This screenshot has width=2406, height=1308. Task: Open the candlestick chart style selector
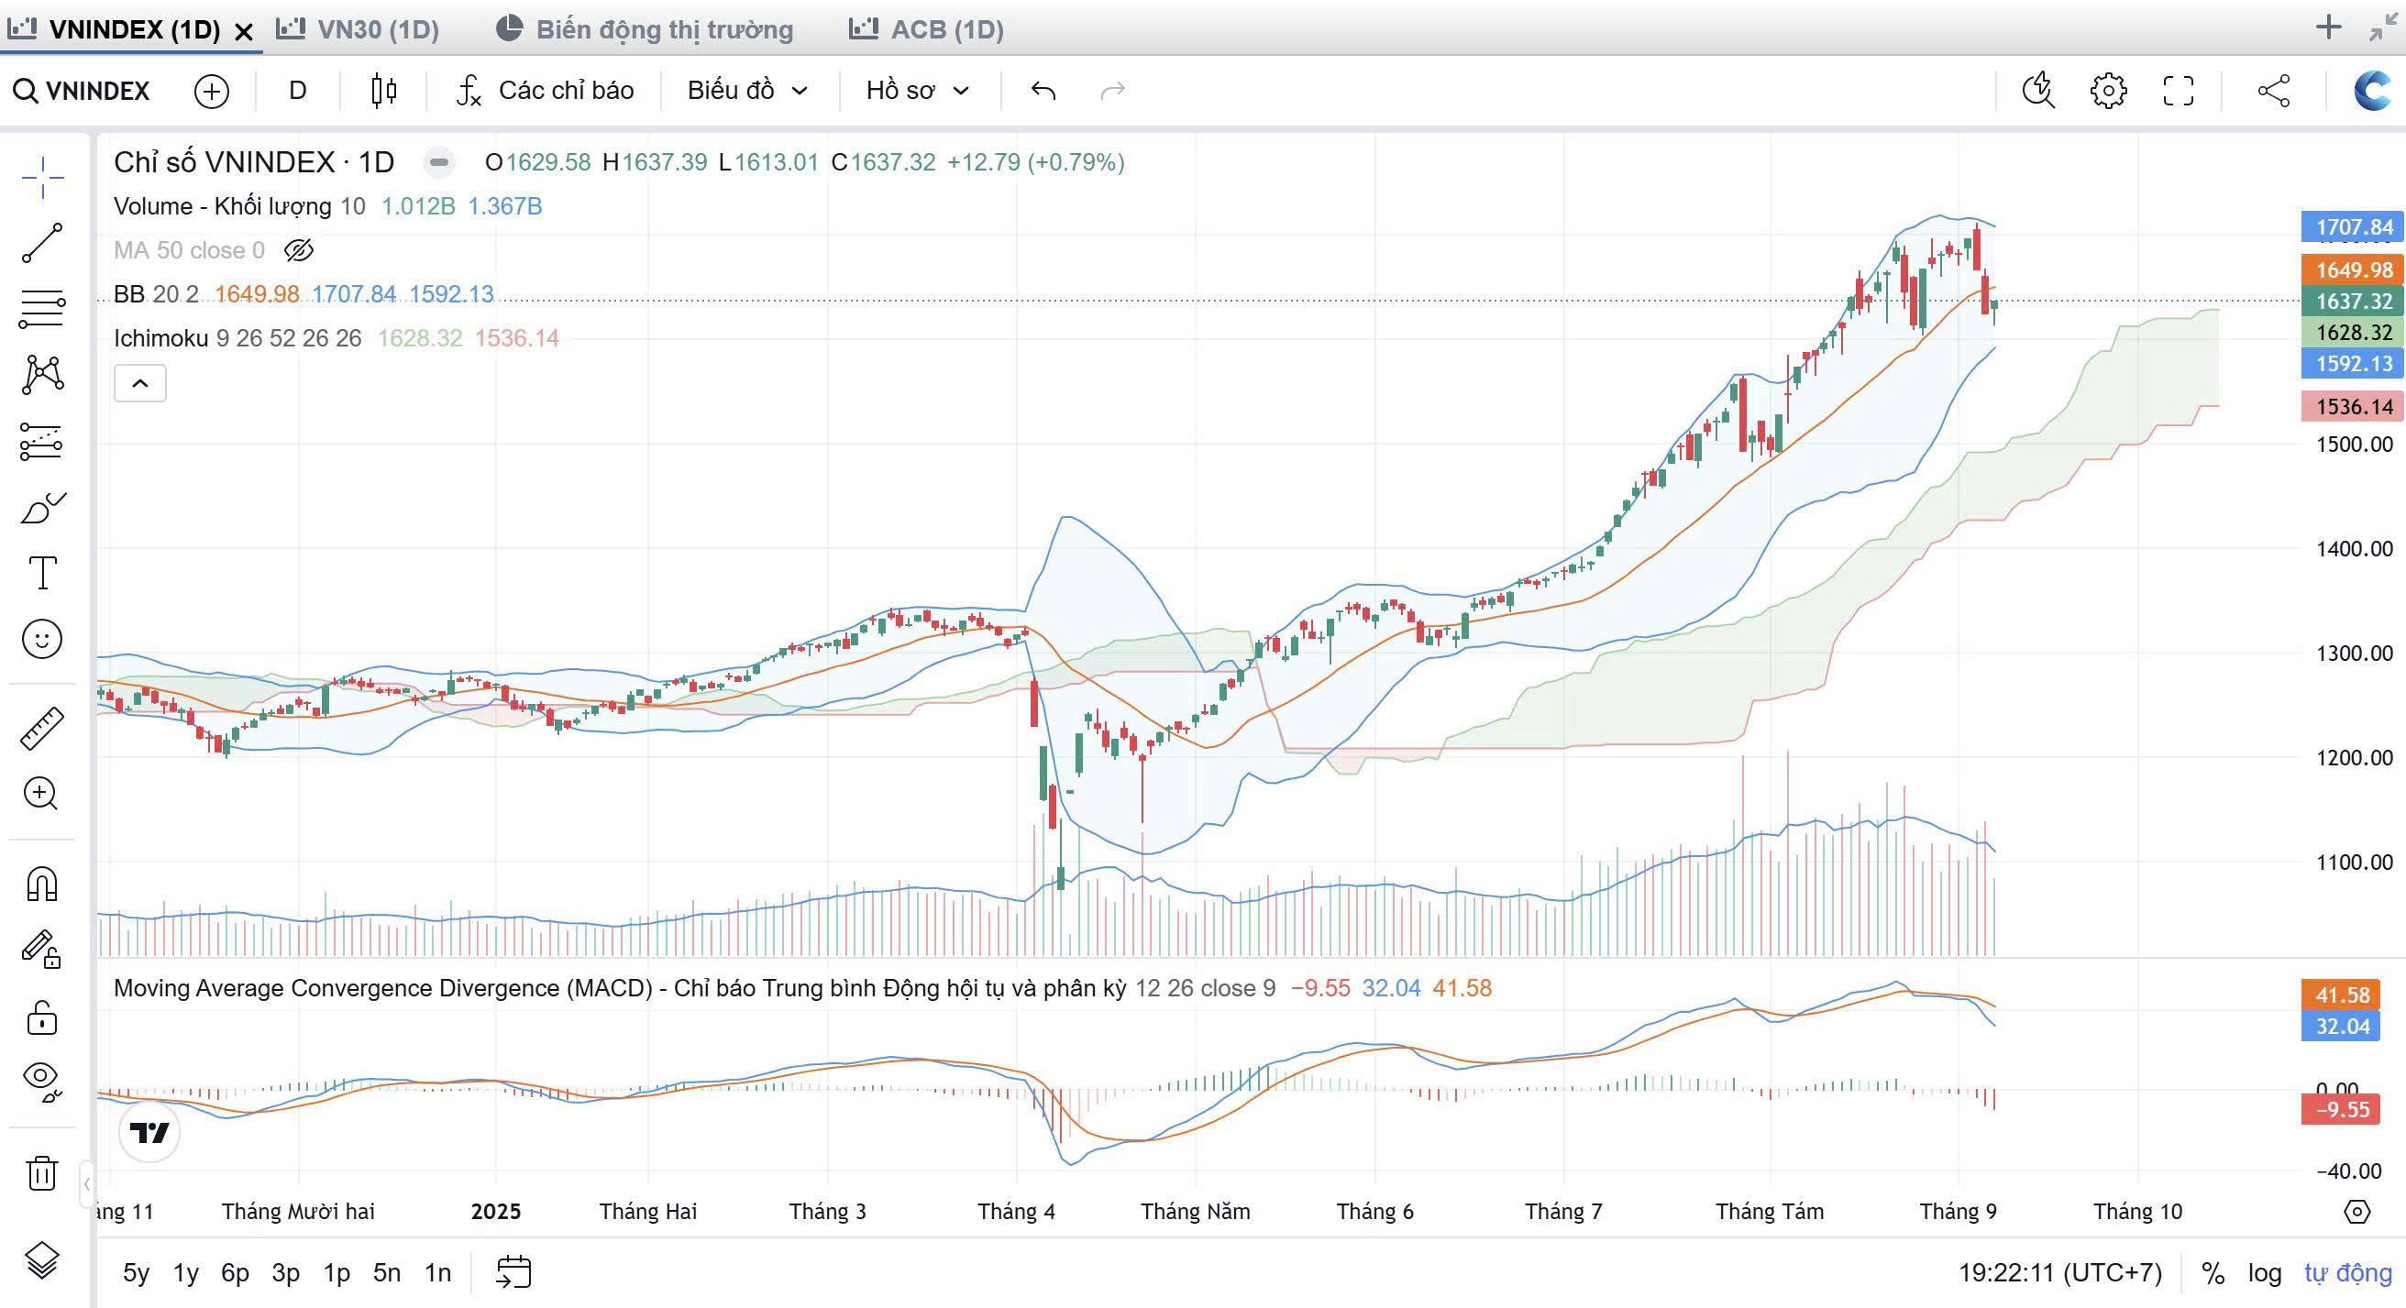(x=383, y=91)
